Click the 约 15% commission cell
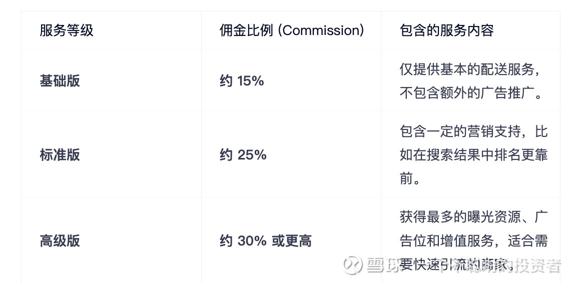 click(242, 81)
